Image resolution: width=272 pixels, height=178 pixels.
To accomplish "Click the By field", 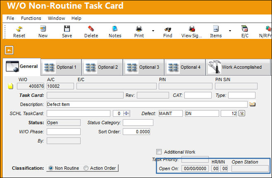I will (x=64, y=141).
